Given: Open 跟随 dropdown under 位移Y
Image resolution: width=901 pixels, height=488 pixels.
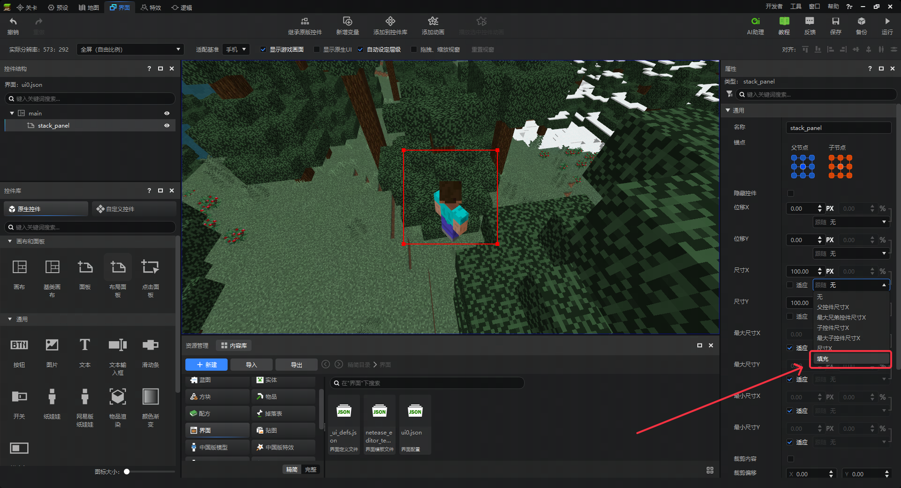Looking at the screenshot, I should coord(852,253).
